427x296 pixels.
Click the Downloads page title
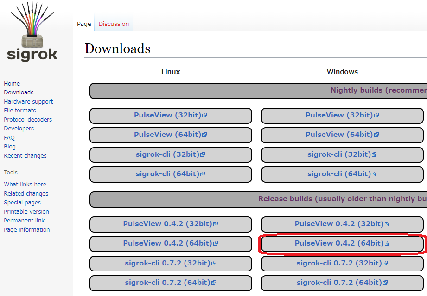pyautogui.click(x=117, y=49)
